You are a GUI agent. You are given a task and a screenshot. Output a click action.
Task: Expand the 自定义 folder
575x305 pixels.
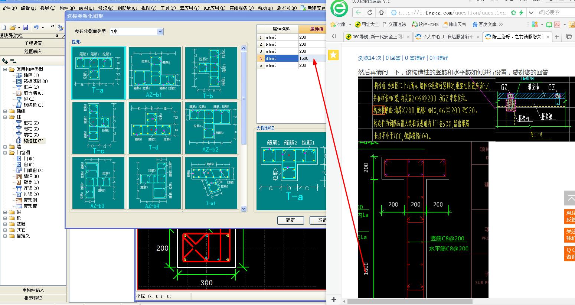click(x=5, y=236)
